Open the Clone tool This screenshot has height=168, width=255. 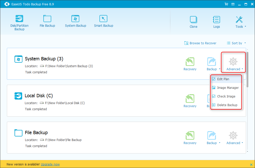[x=193, y=22]
